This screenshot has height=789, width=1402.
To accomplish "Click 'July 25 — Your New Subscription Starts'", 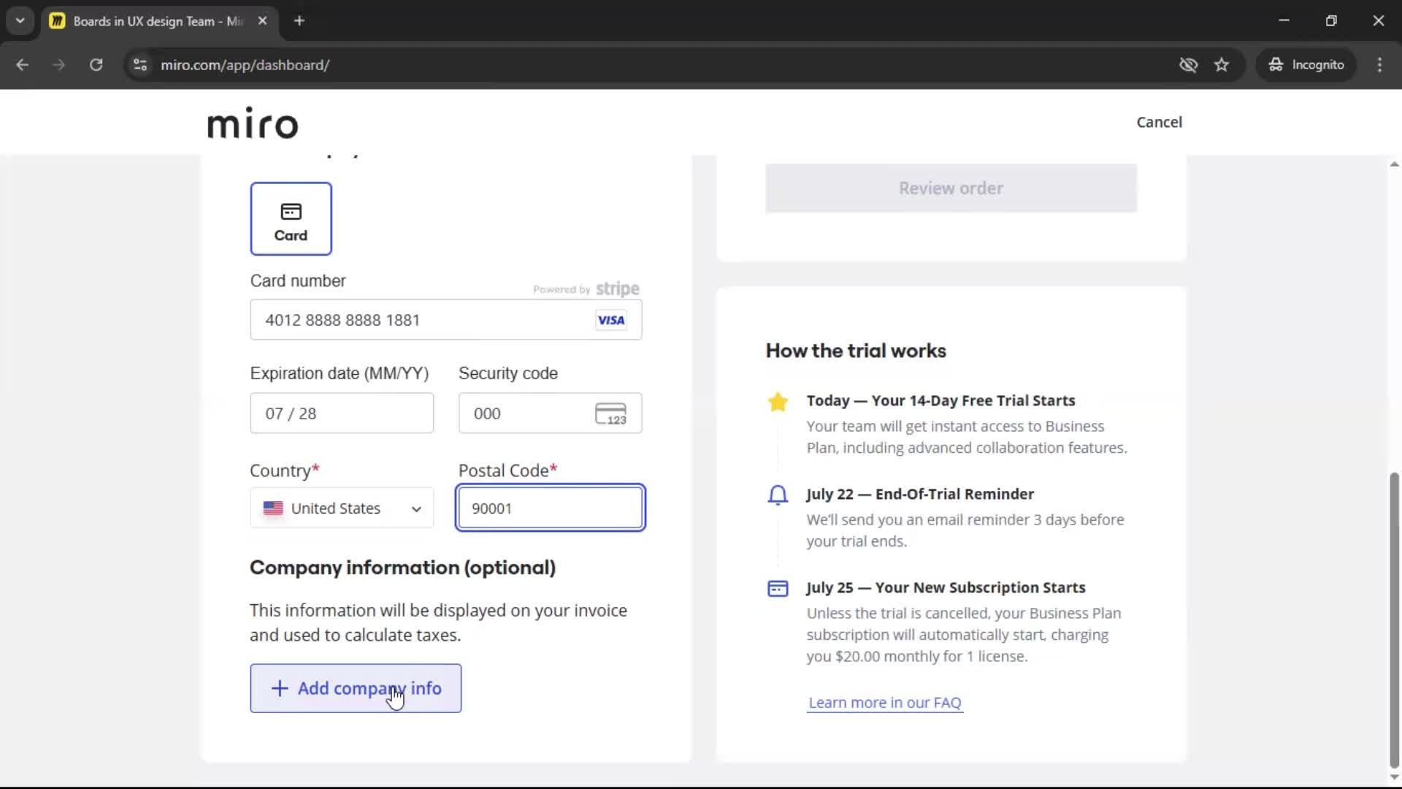I will (x=946, y=588).
